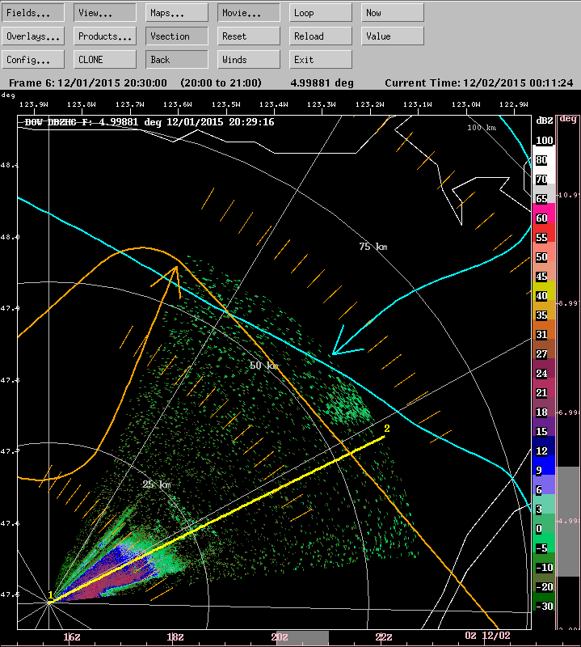This screenshot has height=647, width=581.
Task: Click the 16Z mark on timeline
Action: [x=72, y=636]
